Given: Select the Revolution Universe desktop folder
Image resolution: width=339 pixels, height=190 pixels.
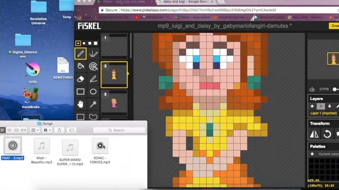Looking at the screenshot, I should 39,13.
